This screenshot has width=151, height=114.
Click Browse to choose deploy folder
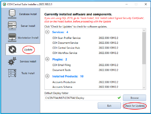pos(135,98)
